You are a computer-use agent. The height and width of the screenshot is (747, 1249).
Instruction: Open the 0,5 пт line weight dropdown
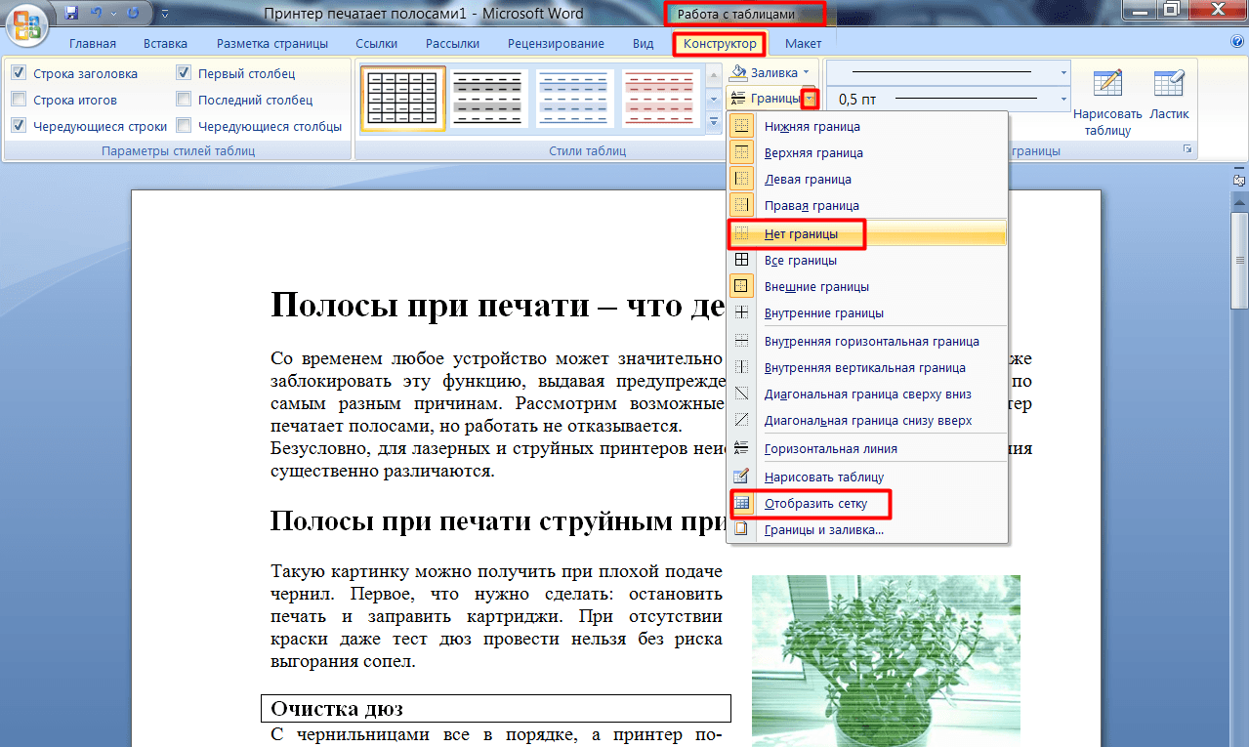(1063, 99)
